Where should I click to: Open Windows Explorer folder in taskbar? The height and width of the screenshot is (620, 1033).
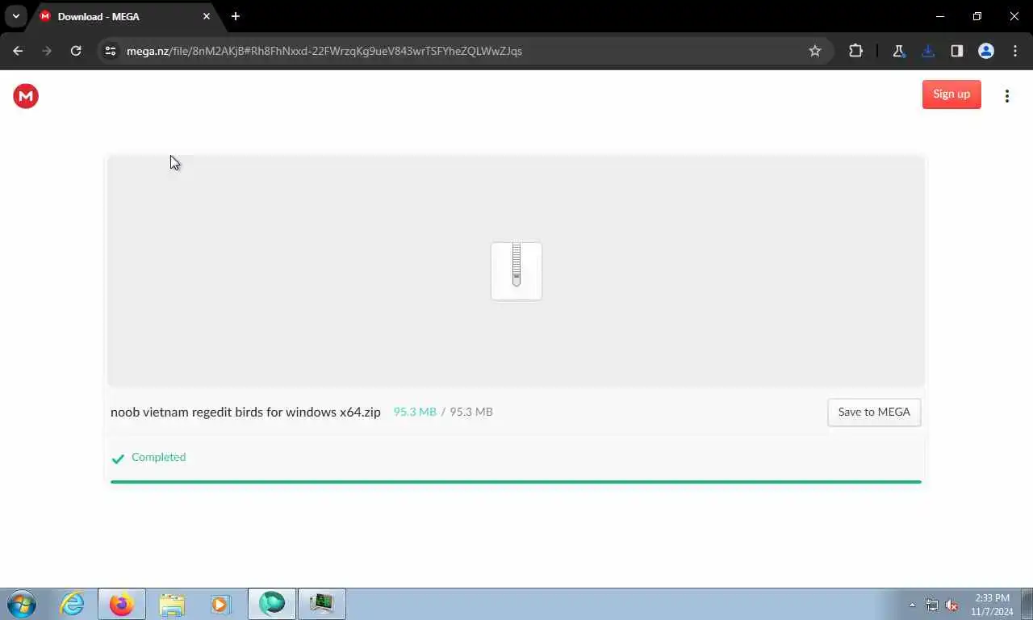pos(172,604)
